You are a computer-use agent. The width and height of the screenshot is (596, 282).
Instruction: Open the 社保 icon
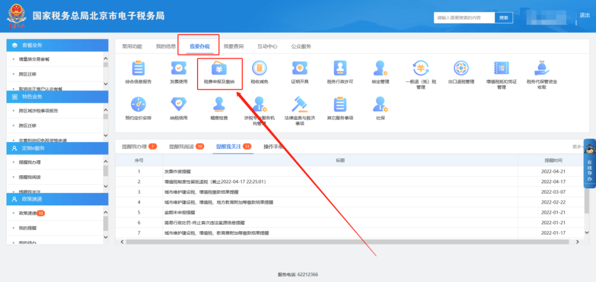380,104
